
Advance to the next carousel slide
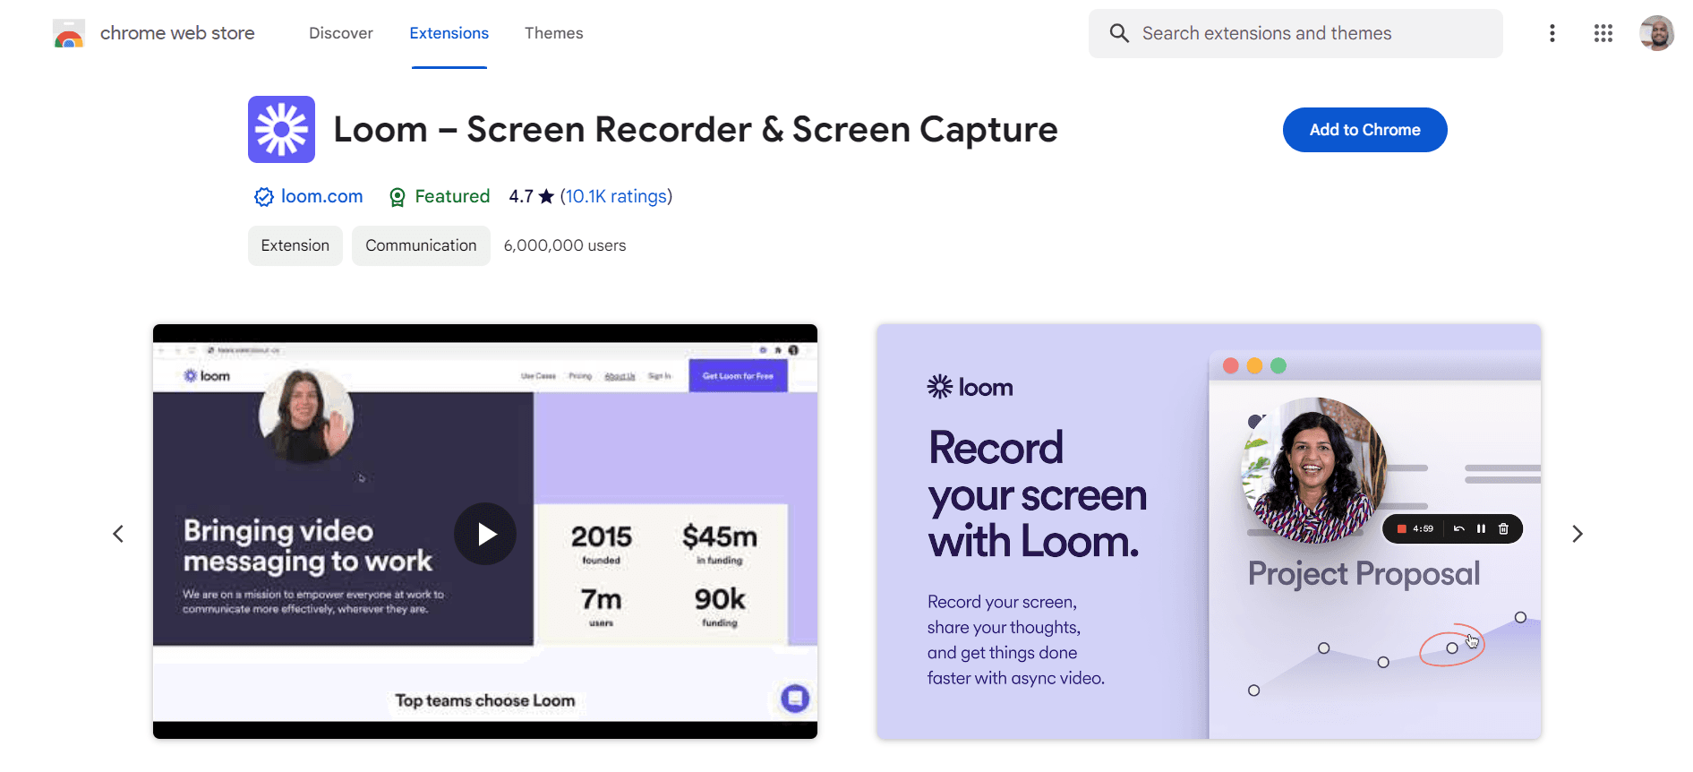[1577, 534]
